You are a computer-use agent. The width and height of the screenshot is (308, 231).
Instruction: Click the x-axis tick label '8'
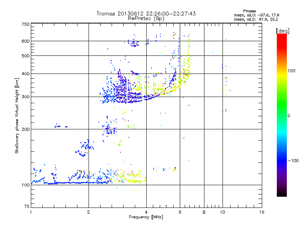[x=204, y=212]
